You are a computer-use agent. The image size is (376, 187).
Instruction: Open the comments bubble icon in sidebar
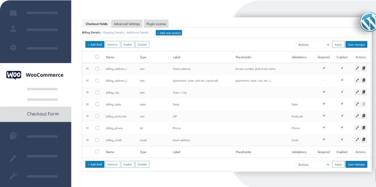13,13
